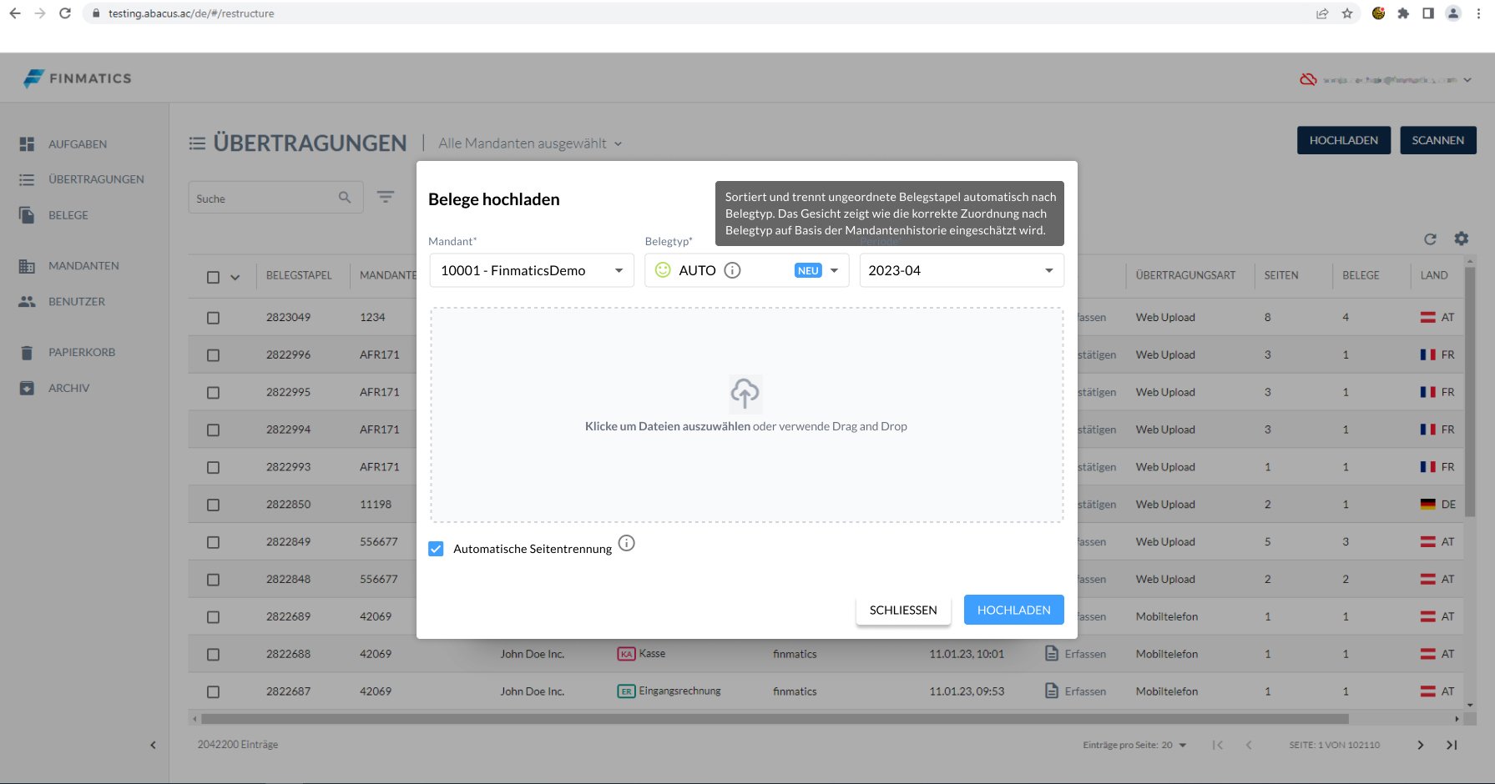Viewport: 1495px width, 784px height.
Task: Toggle the select-all checkbox in table header
Action: pyautogui.click(x=213, y=277)
